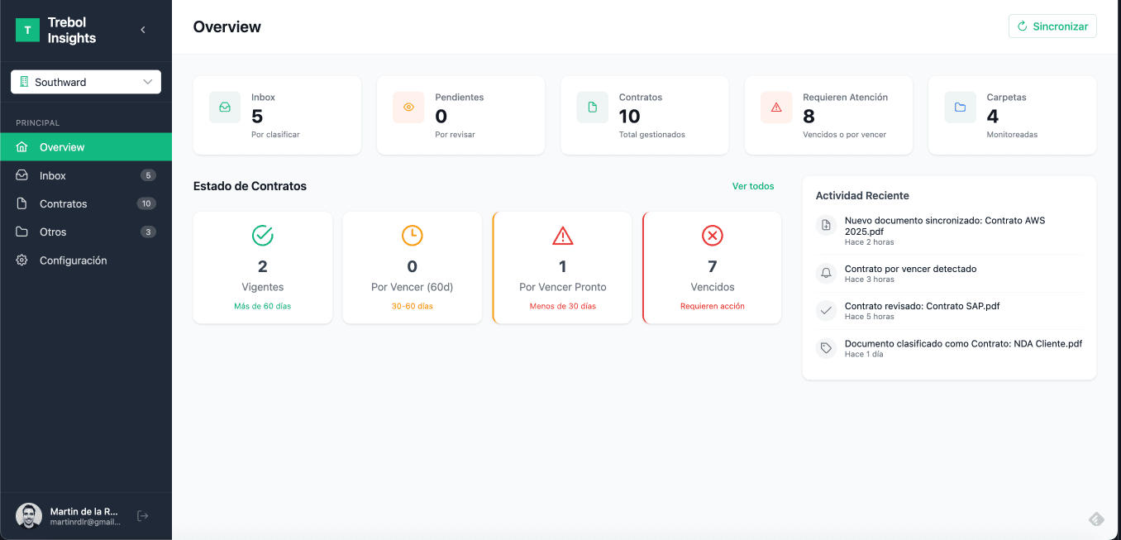Click the green checkmark on the Vigentes card

pyautogui.click(x=262, y=235)
